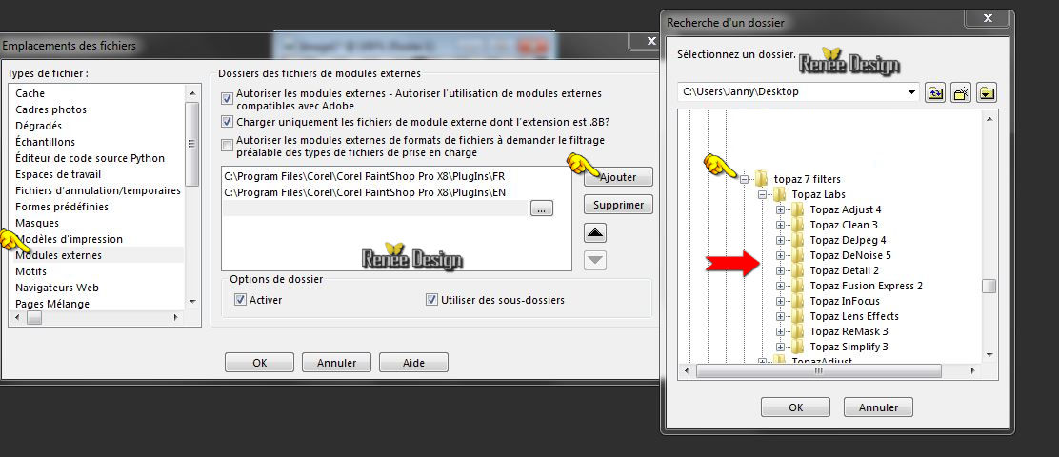Expand the Topaz InFocus node
1059x457 pixels.
(x=781, y=301)
